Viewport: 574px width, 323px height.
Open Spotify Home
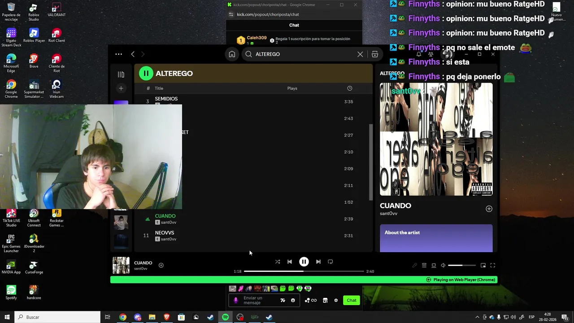[x=232, y=54]
